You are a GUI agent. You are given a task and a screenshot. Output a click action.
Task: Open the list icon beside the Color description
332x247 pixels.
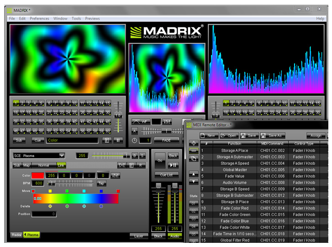click(107, 140)
